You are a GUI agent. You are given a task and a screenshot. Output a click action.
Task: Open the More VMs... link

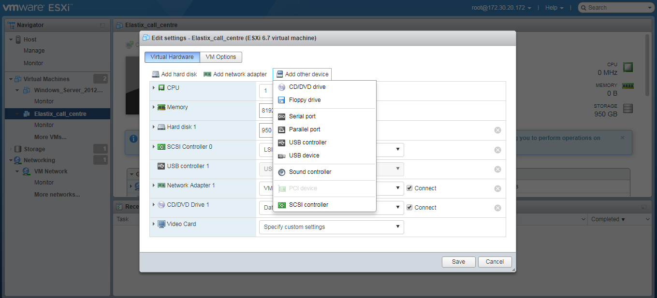tap(50, 137)
